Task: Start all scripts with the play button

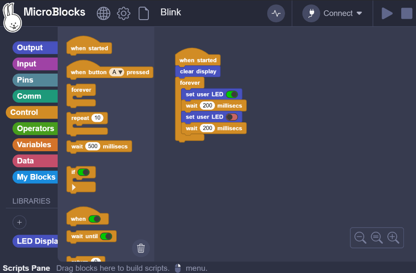Action: click(387, 13)
